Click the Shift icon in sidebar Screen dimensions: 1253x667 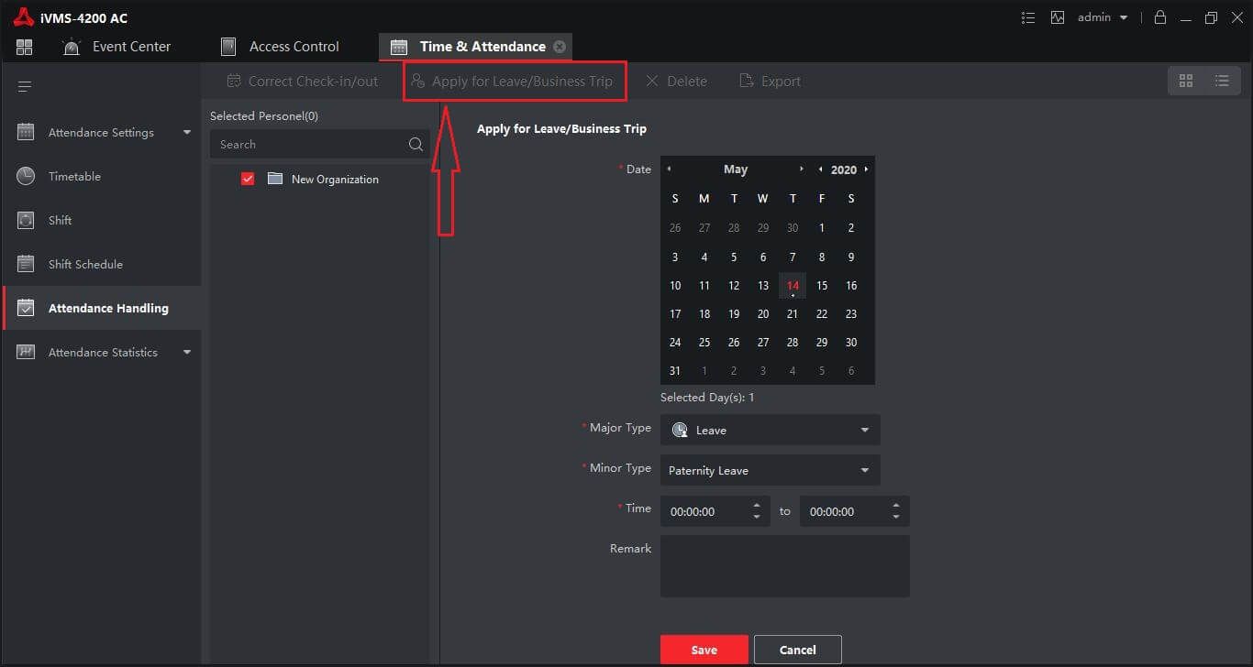pyautogui.click(x=26, y=220)
